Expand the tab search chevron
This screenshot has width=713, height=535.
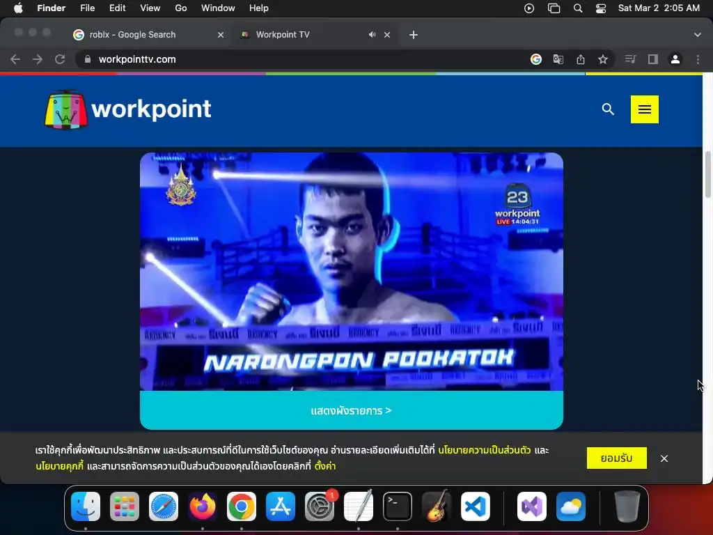[698, 35]
